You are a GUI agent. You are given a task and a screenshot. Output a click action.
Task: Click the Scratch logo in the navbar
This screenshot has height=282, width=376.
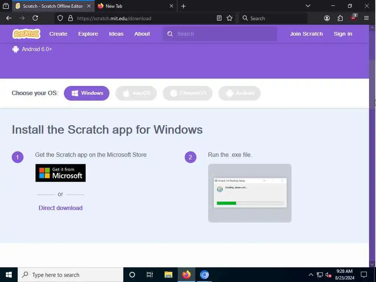(26, 34)
